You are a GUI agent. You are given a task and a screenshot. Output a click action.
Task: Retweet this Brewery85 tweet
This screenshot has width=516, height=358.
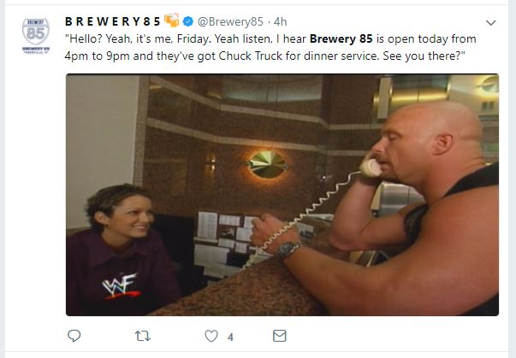(x=143, y=336)
